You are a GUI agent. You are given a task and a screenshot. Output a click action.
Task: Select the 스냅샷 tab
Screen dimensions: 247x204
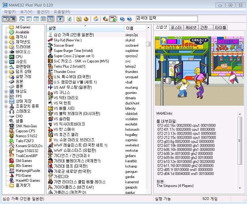point(161,27)
